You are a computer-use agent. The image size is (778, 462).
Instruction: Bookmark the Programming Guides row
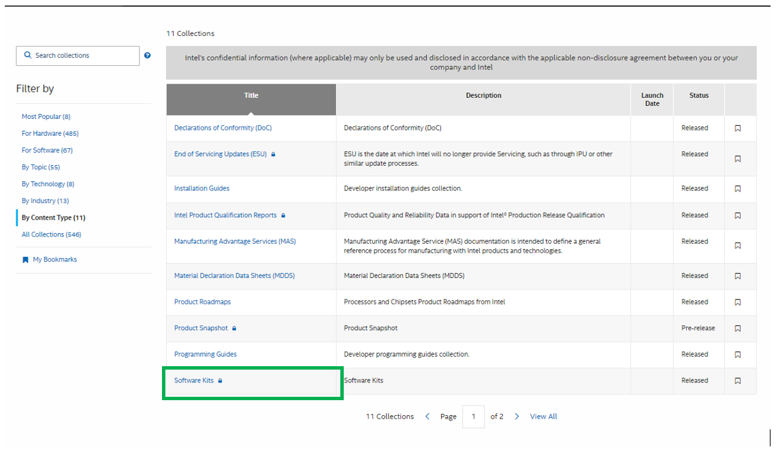click(738, 355)
